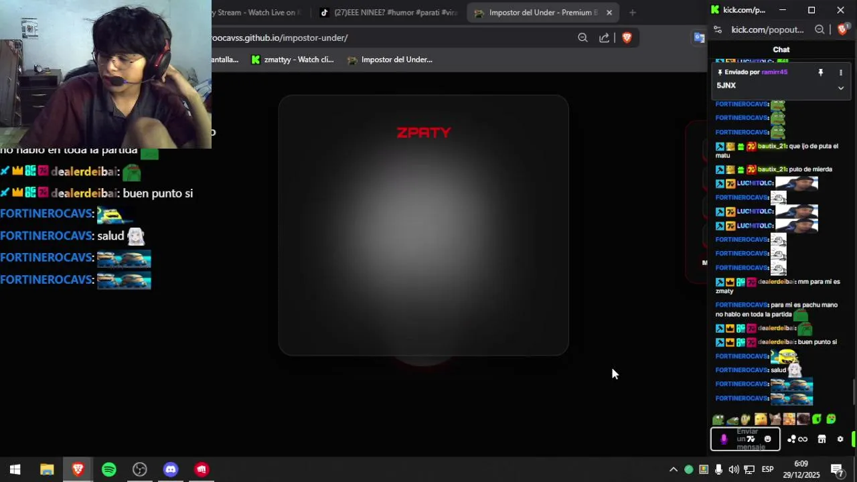Click the 7tv emote icon in message box
857x482 pixels.
tap(751, 439)
